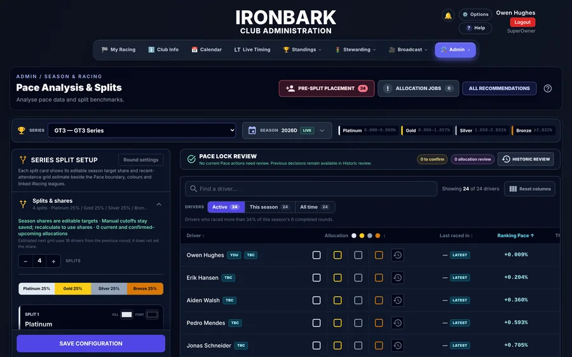Click the plus stepper for splits
Viewport: 572px width, 357px height.
(x=53, y=261)
